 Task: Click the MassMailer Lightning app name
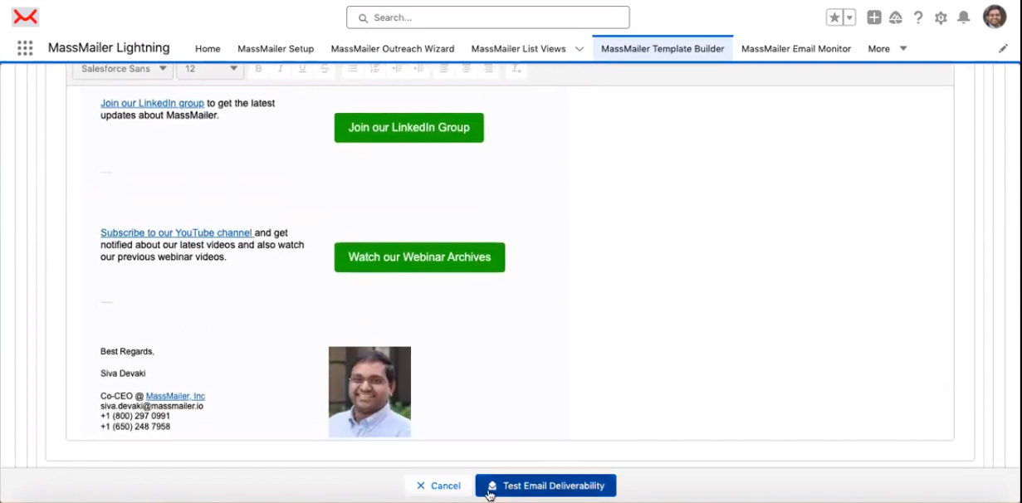click(109, 48)
